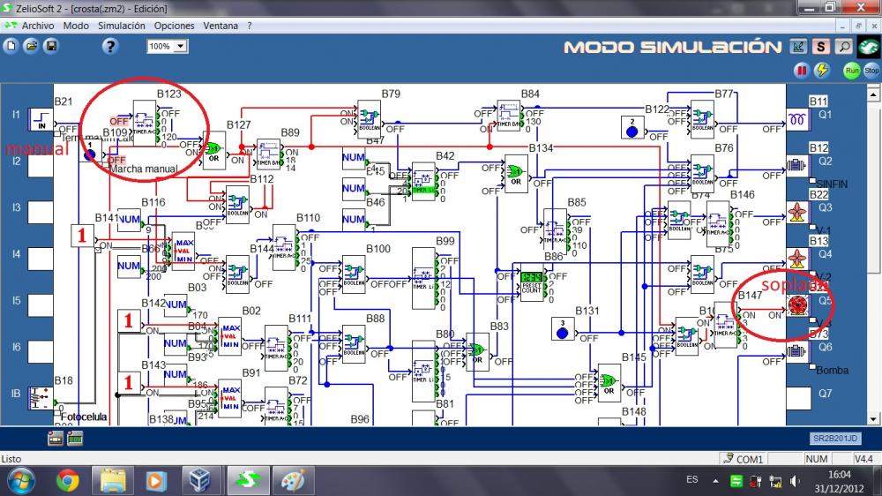Toggle the blue push button number 3
The height and width of the screenshot is (496, 882).
click(x=563, y=329)
